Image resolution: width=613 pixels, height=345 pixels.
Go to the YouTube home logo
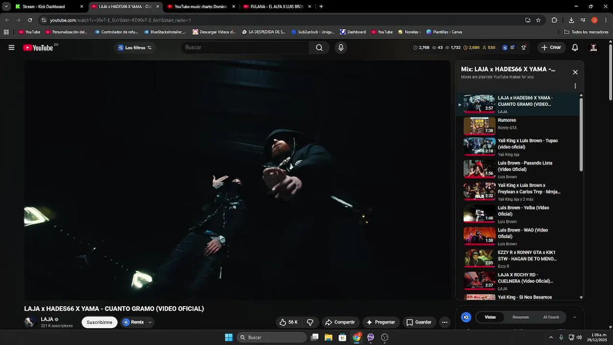(38, 47)
